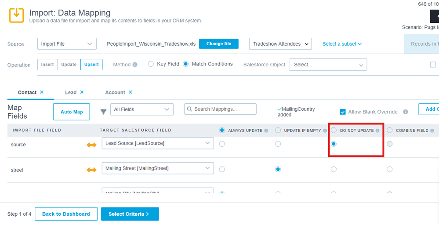Click the Search Mappings input field
The width and height of the screenshot is (439, 225).
(x=220, y=109)
